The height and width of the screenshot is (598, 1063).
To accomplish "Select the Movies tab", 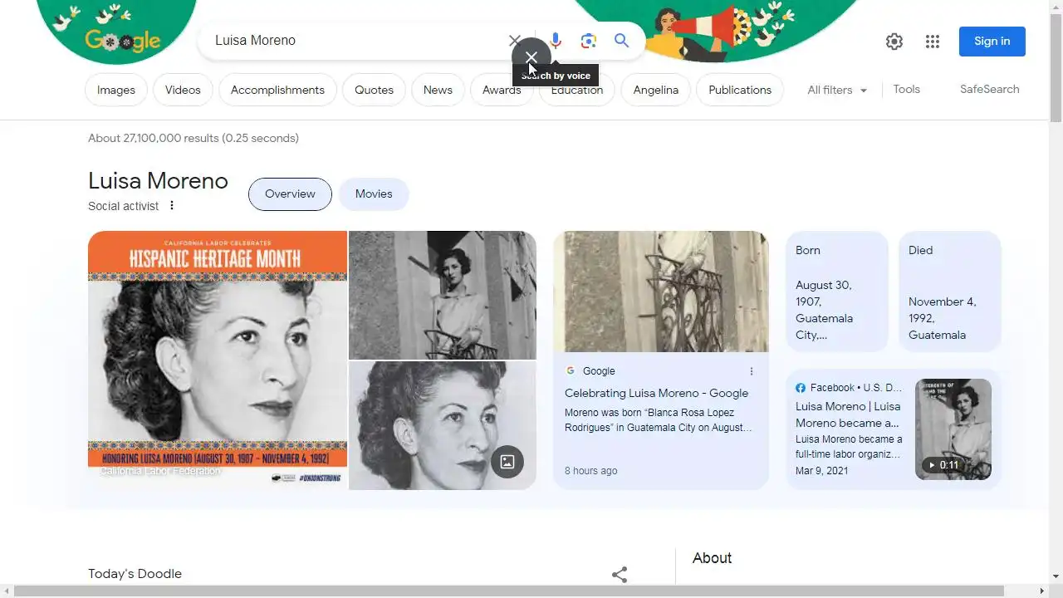I will (x=374, y=194).
